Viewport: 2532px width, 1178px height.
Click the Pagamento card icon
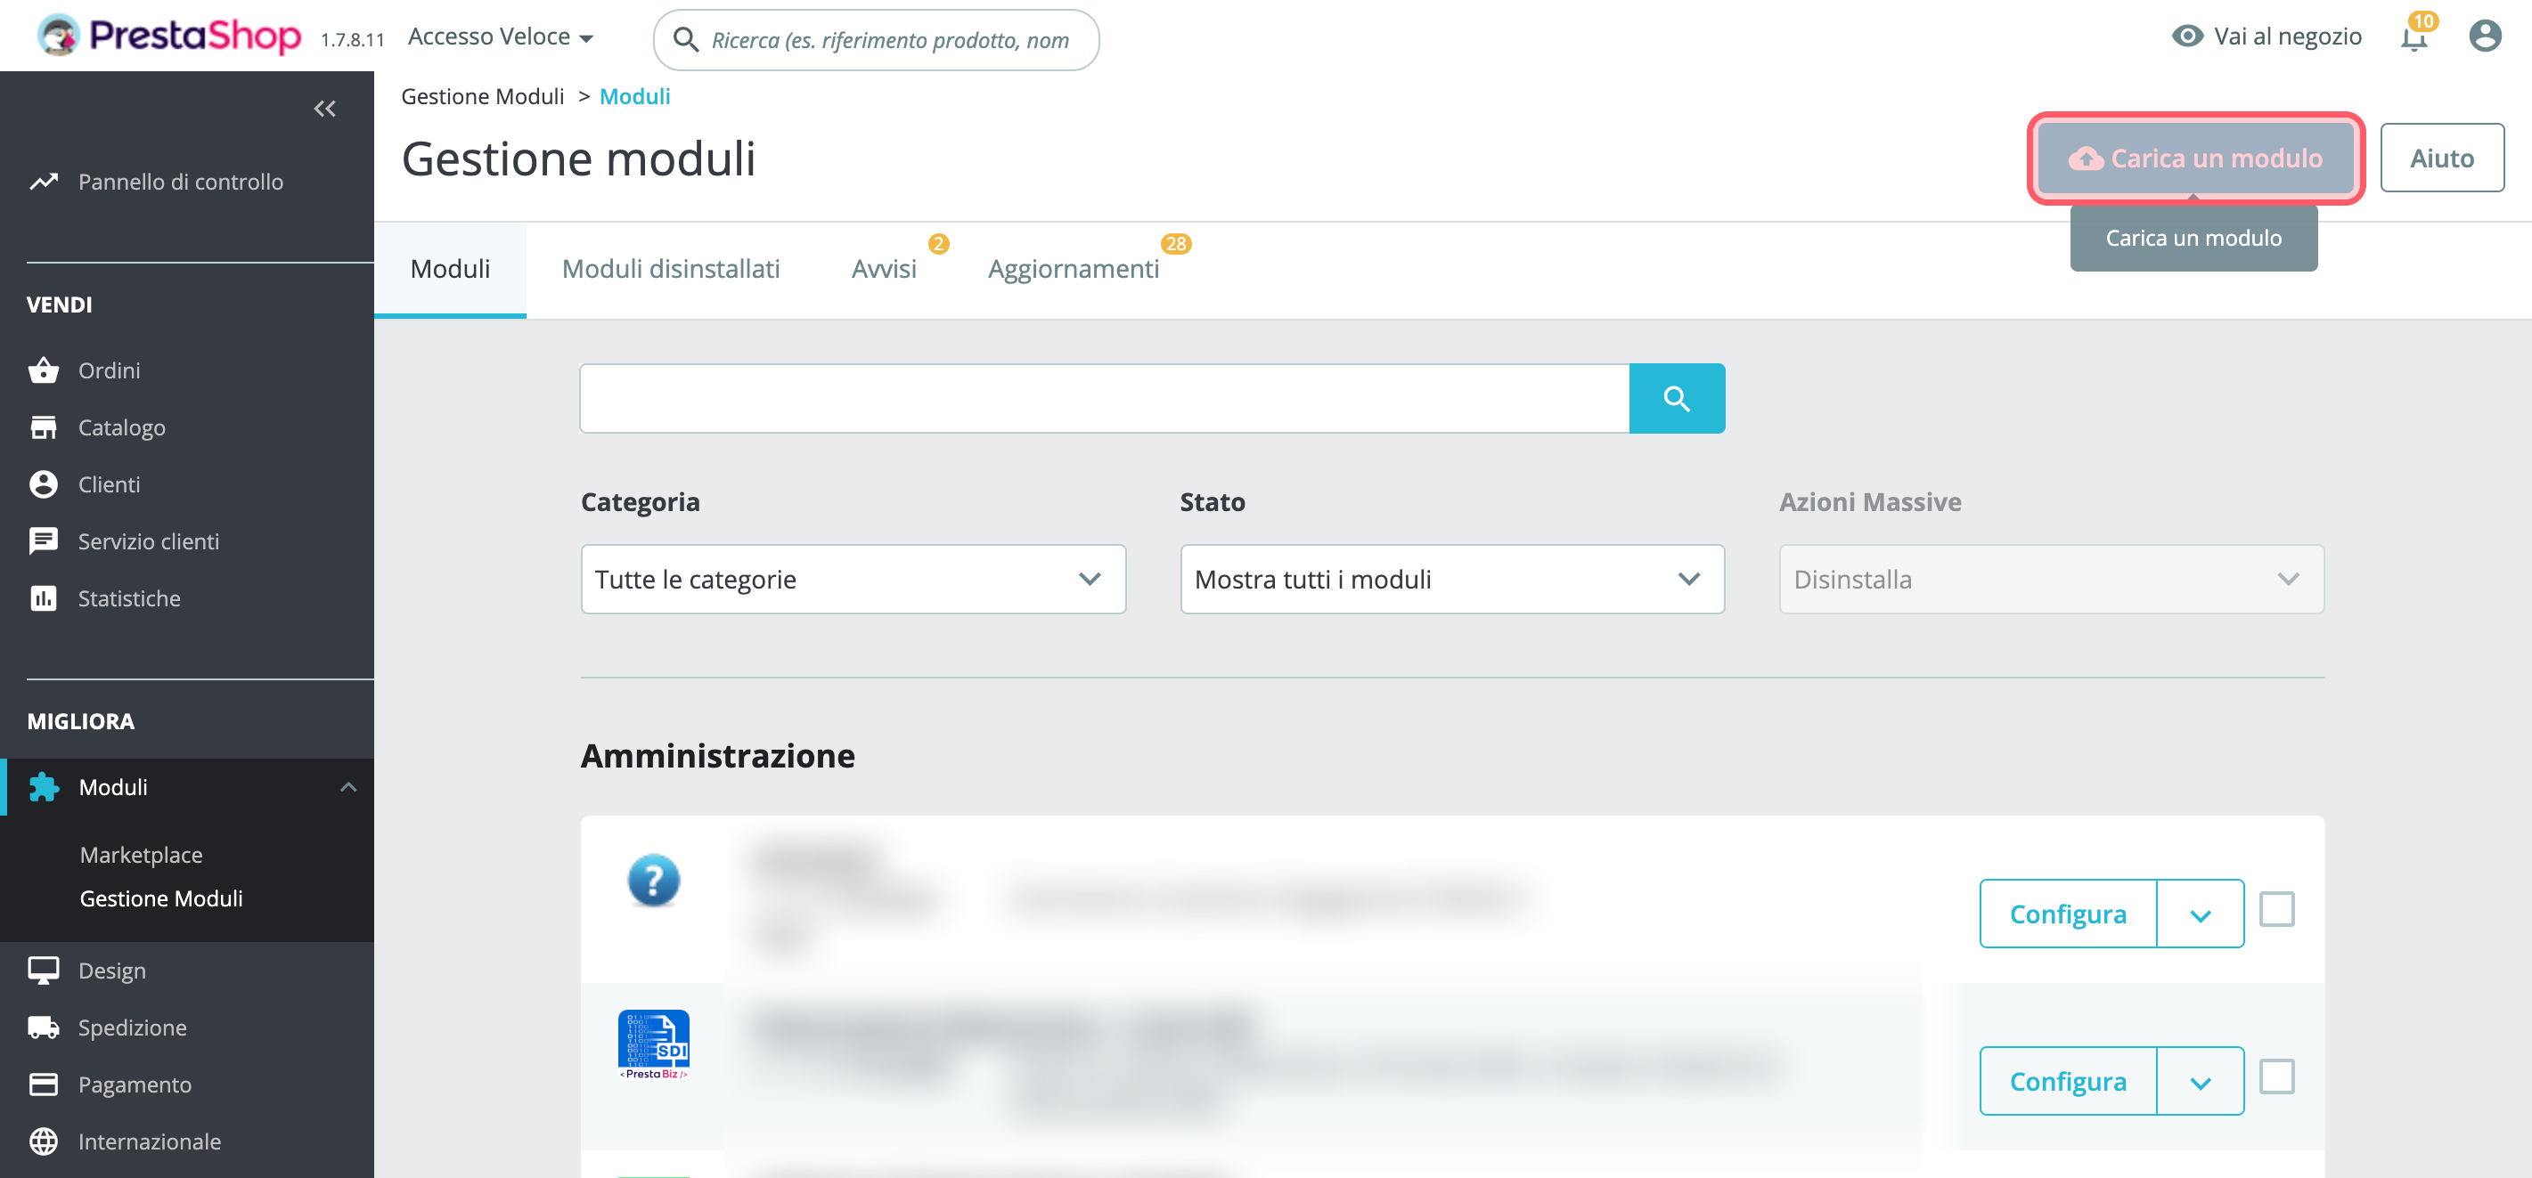point(44,1085)
